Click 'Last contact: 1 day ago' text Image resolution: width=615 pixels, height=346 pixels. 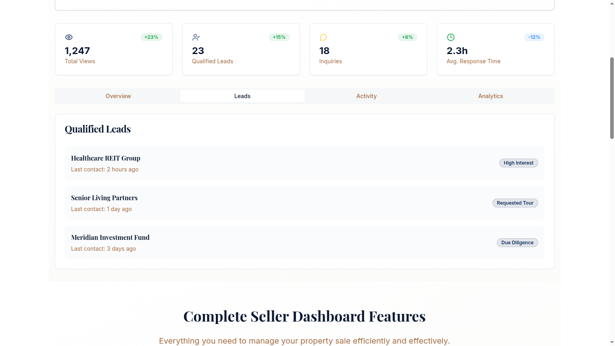(101, 209)
